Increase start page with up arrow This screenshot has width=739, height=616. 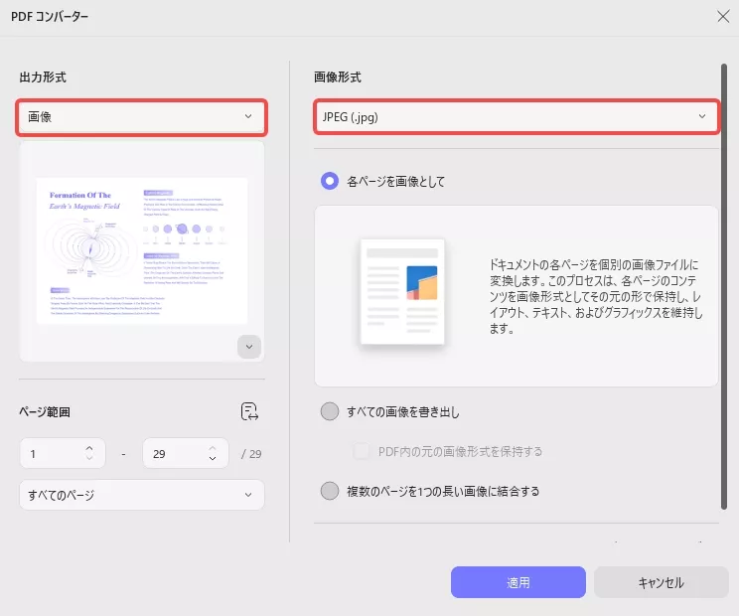click(89, 448)
